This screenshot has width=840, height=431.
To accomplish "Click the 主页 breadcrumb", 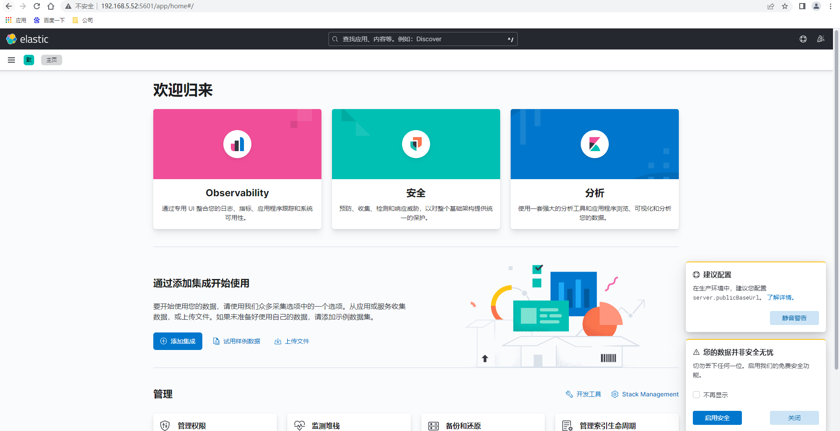I will 52,60.
